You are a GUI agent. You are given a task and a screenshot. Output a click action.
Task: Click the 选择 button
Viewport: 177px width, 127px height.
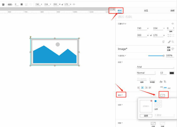click(146, 116)
